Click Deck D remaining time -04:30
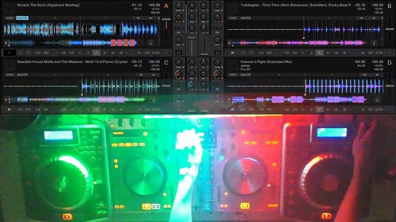 tap(360, 62)
